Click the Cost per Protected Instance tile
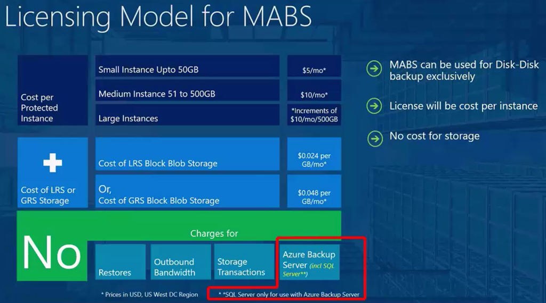Screen dimensions: 546x303 [x=53, y=90]
